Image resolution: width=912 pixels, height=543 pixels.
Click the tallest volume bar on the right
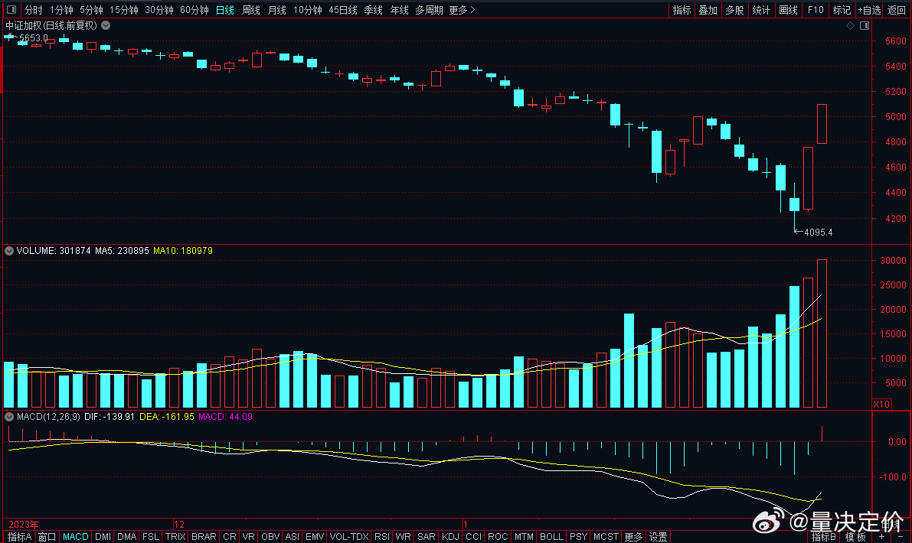pyautogui.click(x=822, y=333)
